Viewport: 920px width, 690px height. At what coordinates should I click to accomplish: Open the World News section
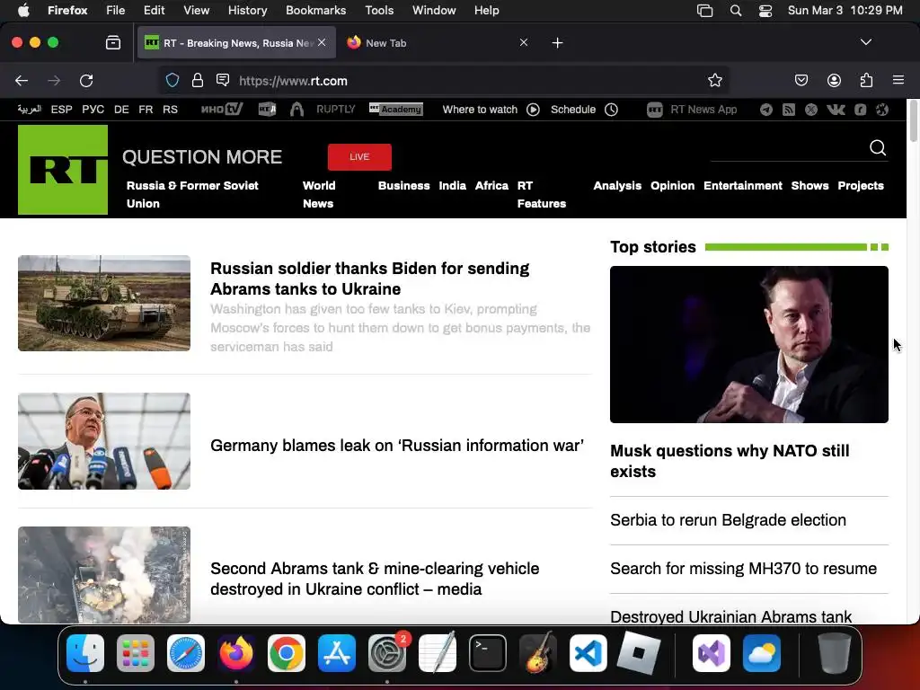pyautogui.click(x=319, y=194)
